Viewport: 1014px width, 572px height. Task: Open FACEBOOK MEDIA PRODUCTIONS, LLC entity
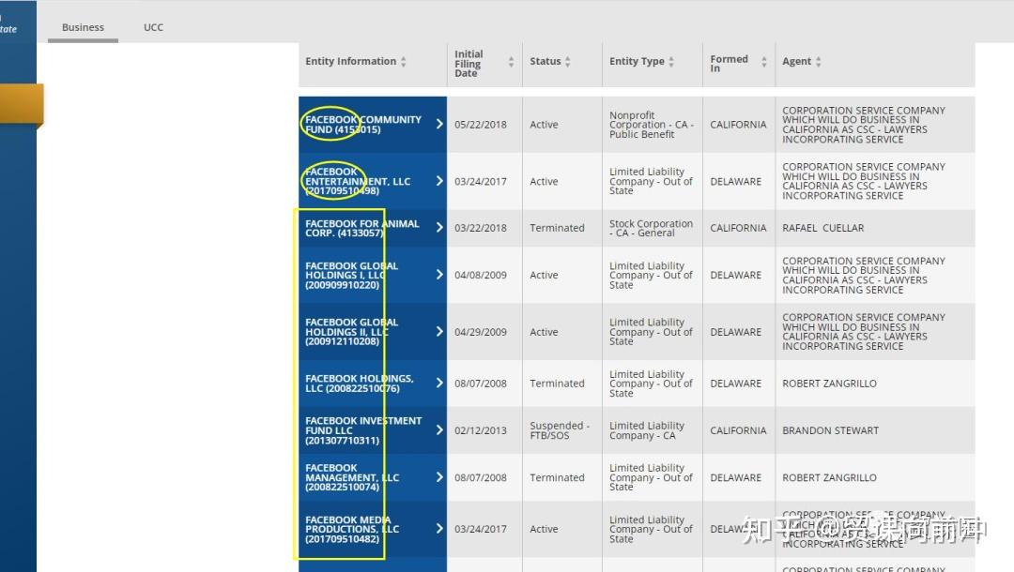[x=352, y=529]
